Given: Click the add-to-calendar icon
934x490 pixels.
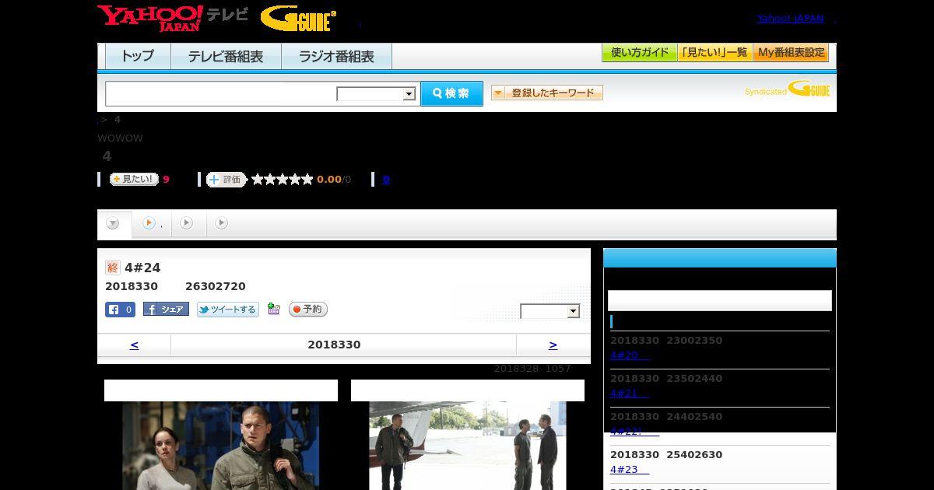Looking at the screenshot, I should coord(273,309).
